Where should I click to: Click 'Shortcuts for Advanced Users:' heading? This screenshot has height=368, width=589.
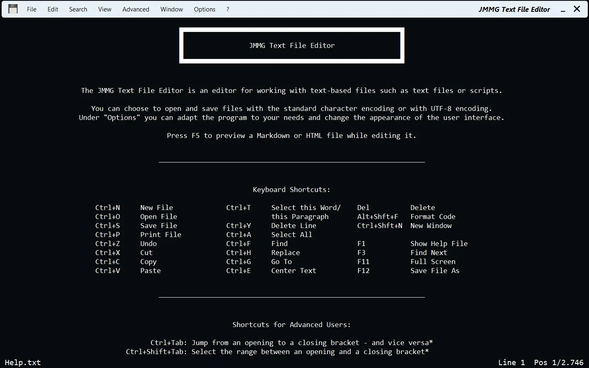pyautogui.click(x=291, y=325)
